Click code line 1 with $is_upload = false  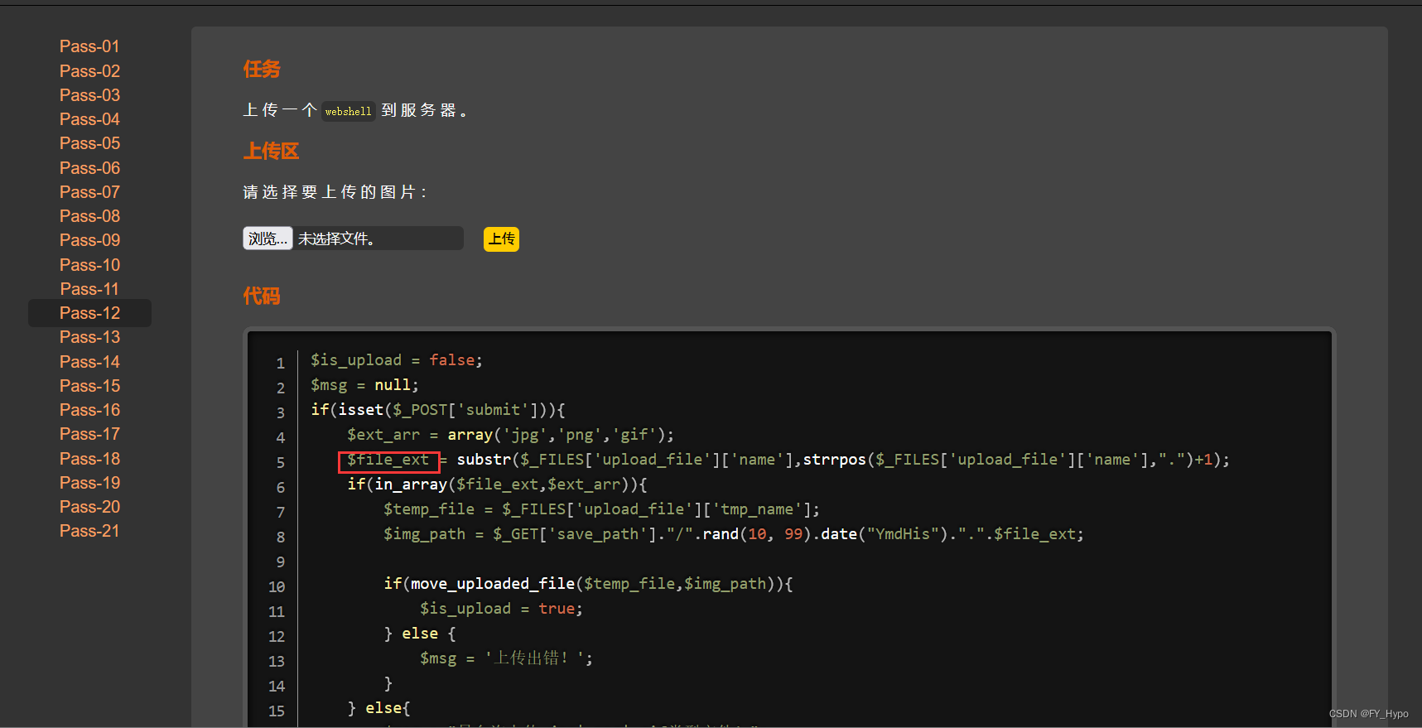point(397,360)
